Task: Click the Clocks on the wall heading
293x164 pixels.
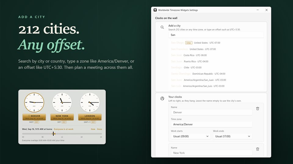Action: (x=166, y=18)
